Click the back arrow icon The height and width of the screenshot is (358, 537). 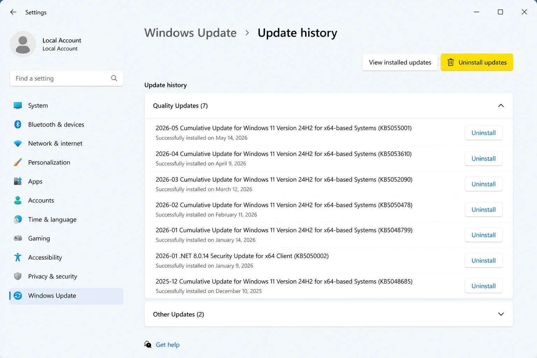(13, 12)
